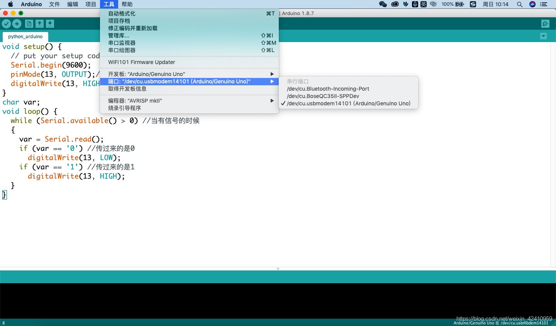Click the Verify (checkmark) toolbar button

(6, 24)
